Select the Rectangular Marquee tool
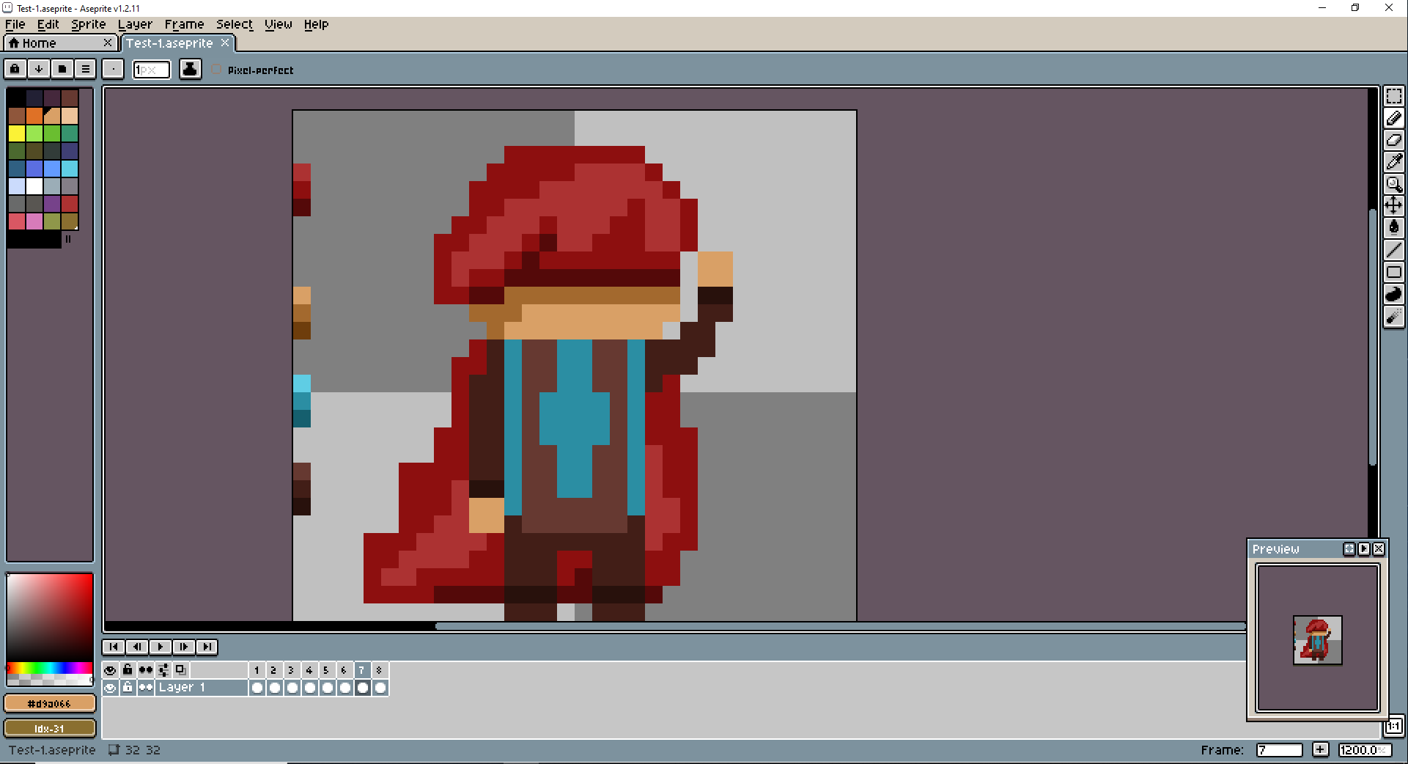This screenshot has height=764, width=1408. point(1394,95)
